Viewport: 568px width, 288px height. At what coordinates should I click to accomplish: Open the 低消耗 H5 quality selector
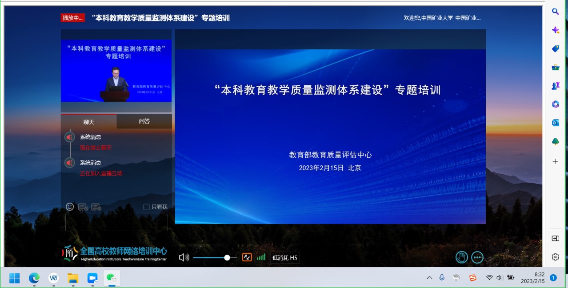point(285,257)
